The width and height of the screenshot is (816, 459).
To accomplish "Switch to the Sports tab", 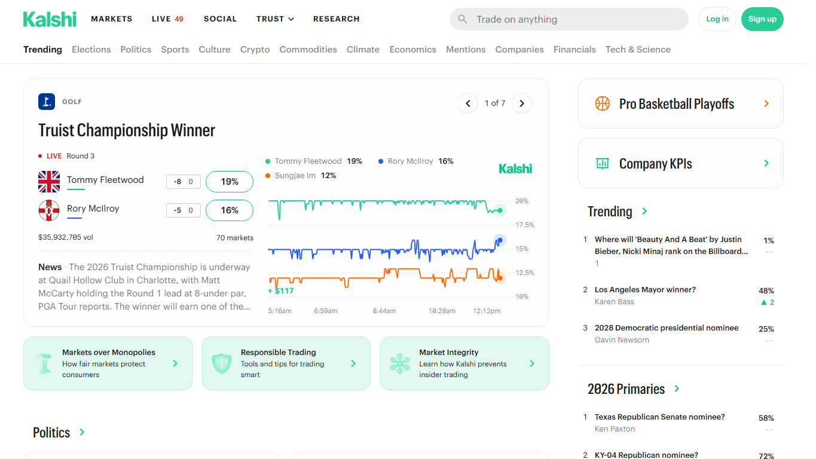I will (x=175, y=50).
